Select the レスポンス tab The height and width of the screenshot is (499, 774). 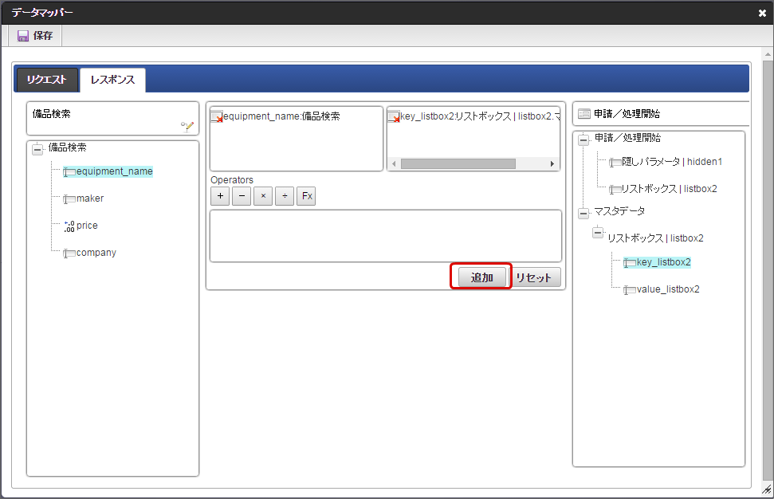(x=112, y=80)
